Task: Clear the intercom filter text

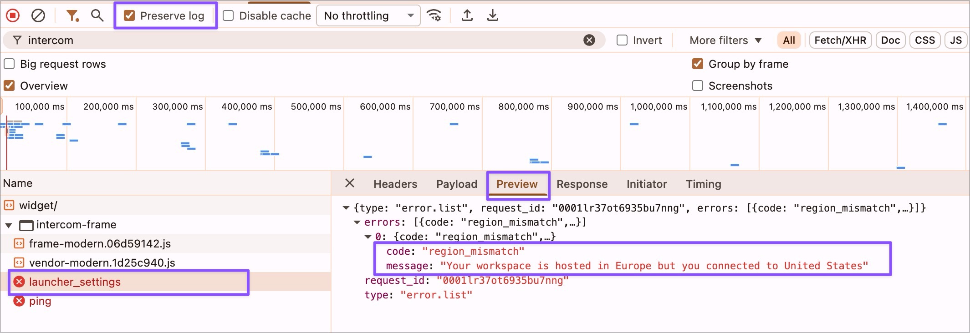Action: click(x=589, y=40)
